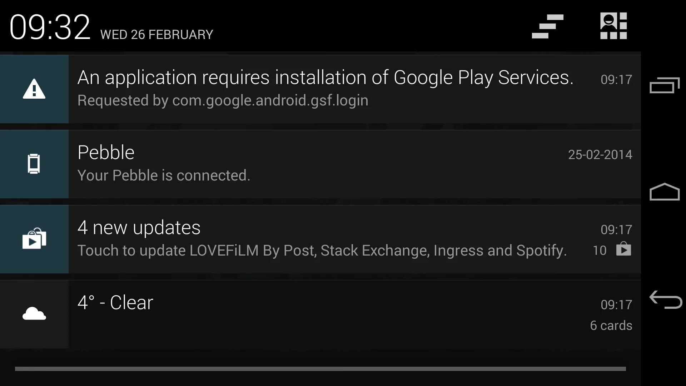
Task: Tap the 'WED 26 FEBRUARY' date text
Action: (156, 35)
